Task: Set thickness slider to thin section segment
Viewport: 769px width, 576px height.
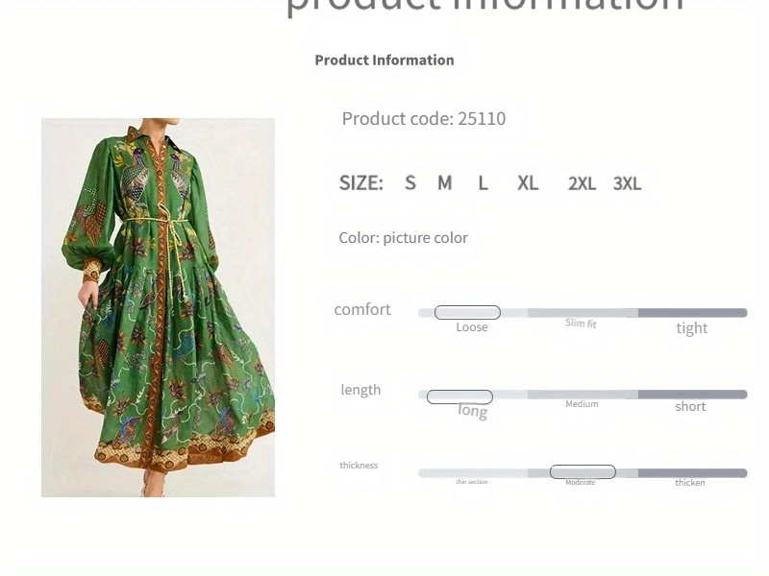Action: click(473, 473)
